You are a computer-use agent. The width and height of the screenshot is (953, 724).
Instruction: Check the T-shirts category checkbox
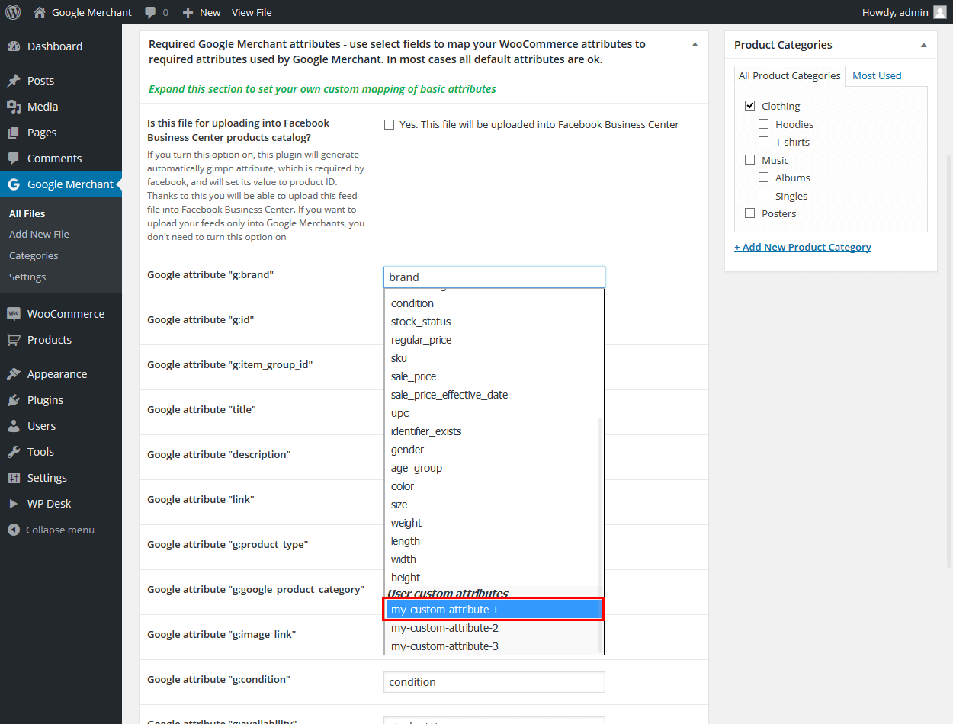(x=764, y=142)
